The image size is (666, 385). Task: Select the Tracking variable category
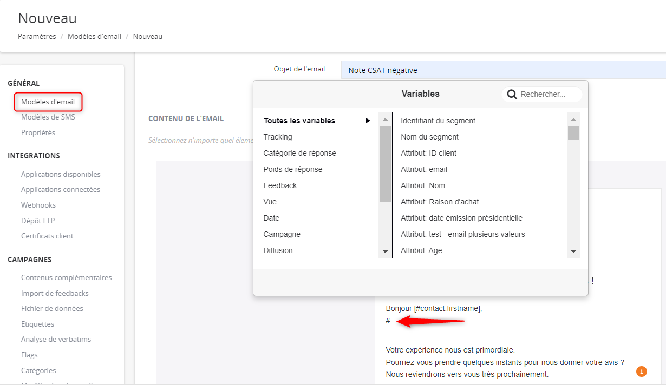278,137
